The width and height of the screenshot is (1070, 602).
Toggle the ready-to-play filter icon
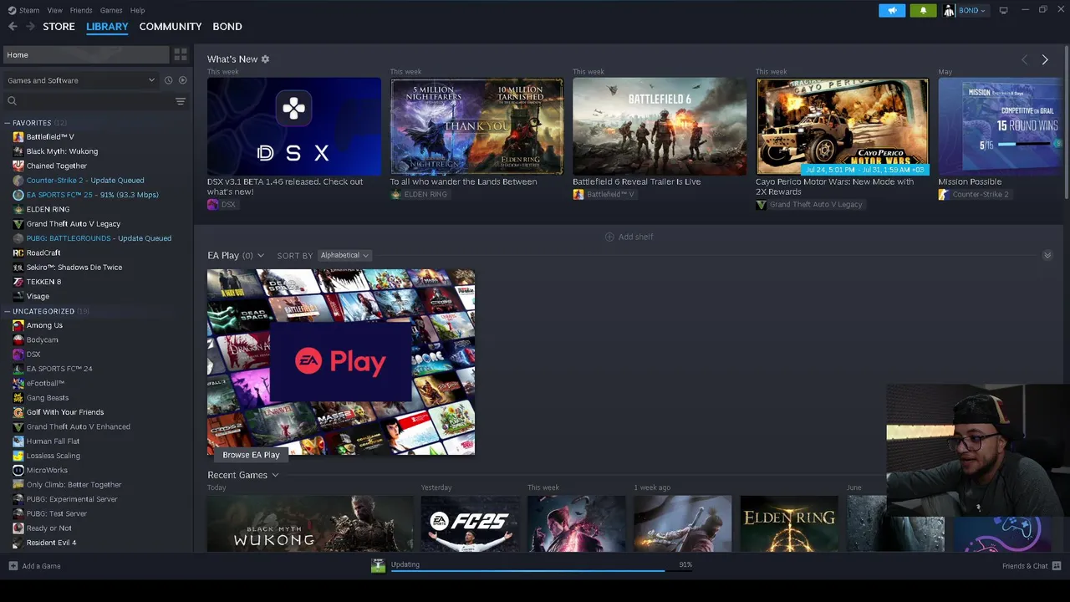click(183, 80)
